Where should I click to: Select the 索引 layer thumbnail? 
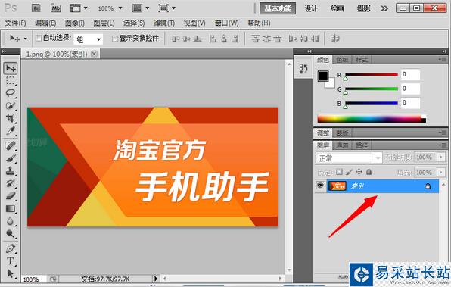point(337,186)
